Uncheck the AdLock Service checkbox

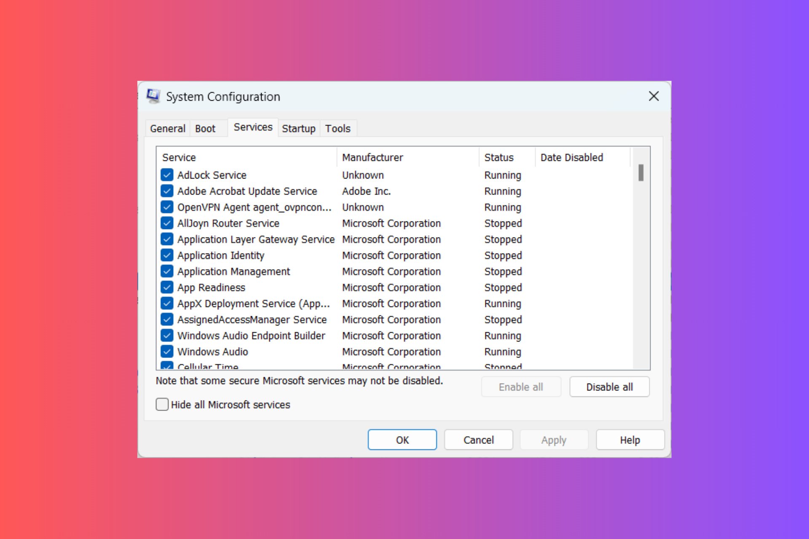(x=167, y=175)
